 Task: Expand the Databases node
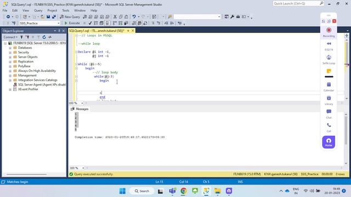[10, 48]
